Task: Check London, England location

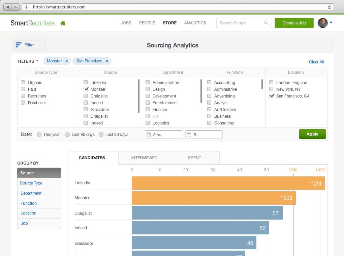Action: point(271,82)
